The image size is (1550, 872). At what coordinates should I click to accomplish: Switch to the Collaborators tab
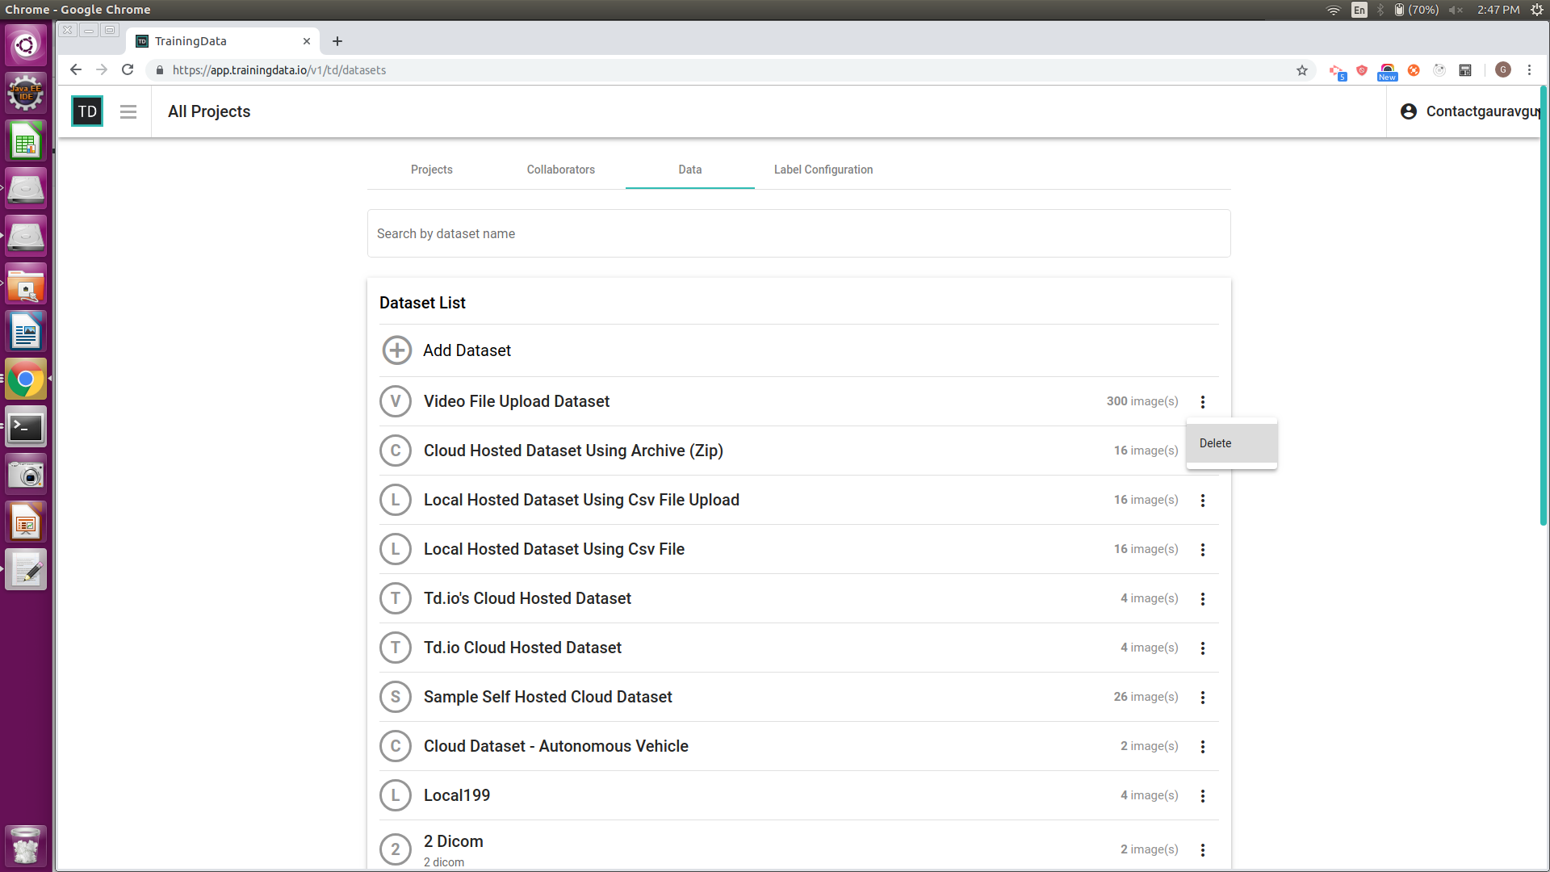[561, 170]
